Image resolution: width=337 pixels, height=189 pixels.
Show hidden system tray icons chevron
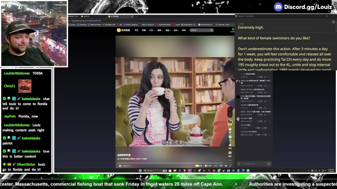(309, 171)
